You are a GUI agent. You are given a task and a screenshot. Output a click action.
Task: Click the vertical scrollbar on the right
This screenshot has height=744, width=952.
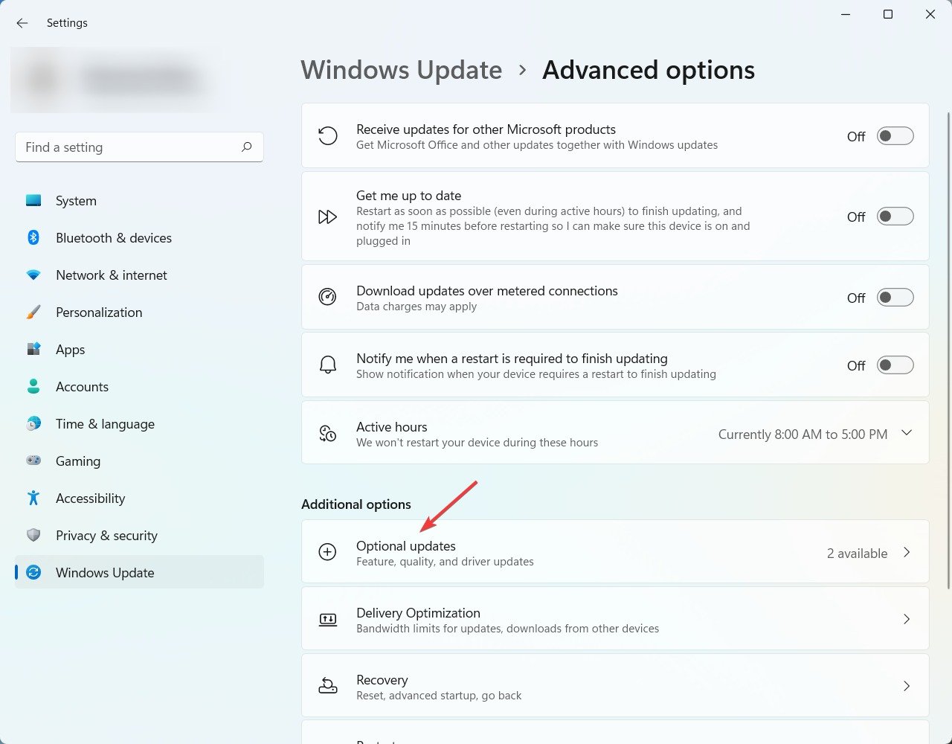948,350
